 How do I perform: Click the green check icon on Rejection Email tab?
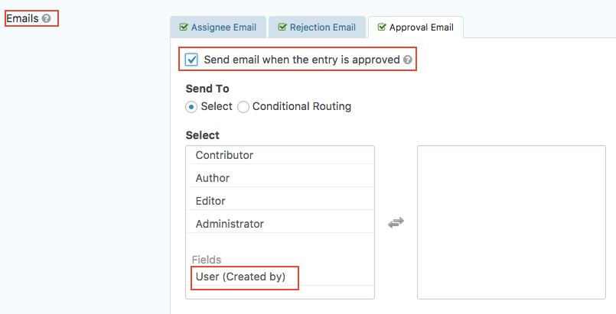click(282, 28)
